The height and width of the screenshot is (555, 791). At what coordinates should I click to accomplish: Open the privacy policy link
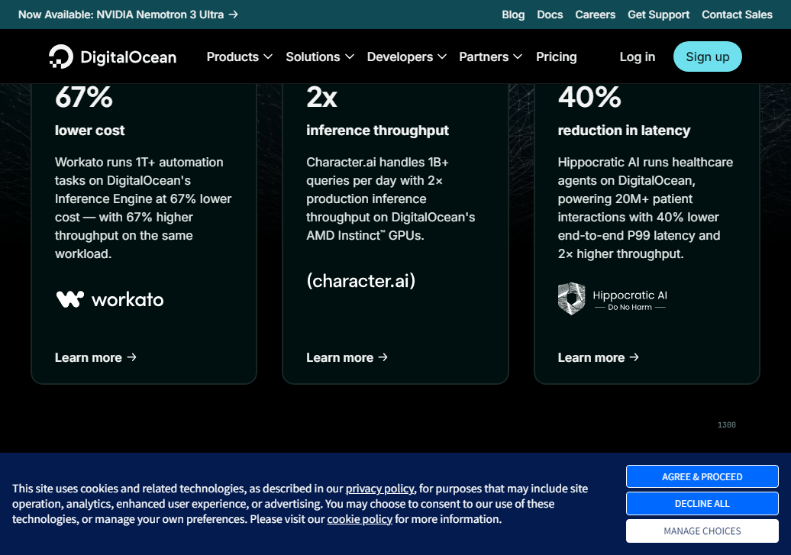pos(380,489)
